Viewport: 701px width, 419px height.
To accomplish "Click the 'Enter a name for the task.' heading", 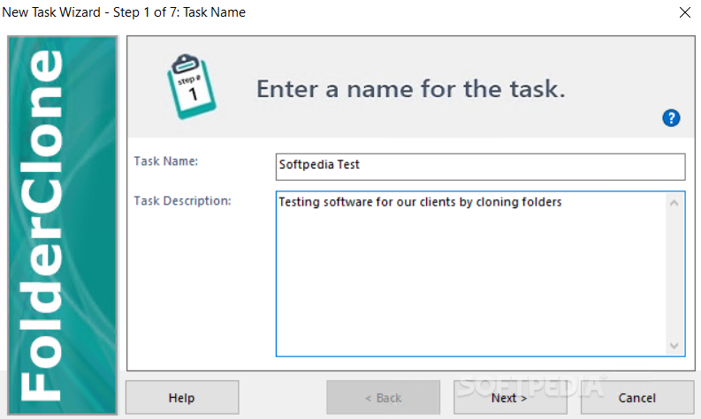I will pyautogui.click(x=410, y=89).
